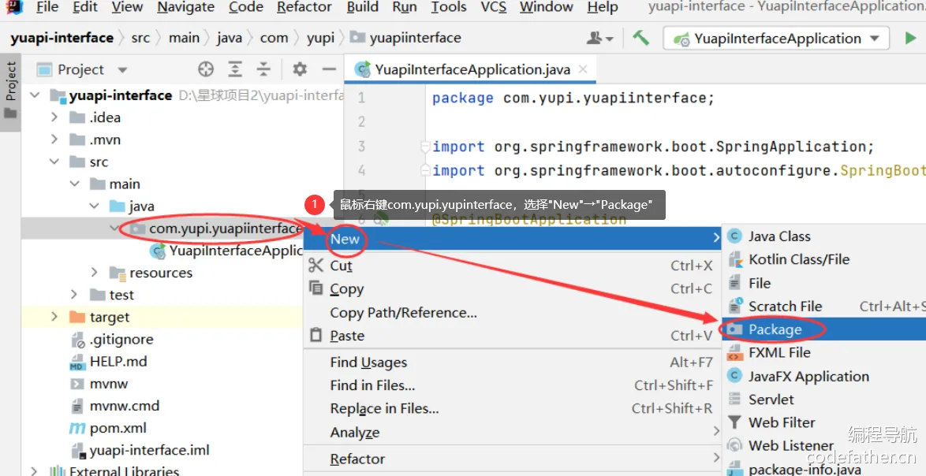Expand the .idea folder
This screenshot has width=926, height=476.
pyautogui.click(x=54, y=117)
